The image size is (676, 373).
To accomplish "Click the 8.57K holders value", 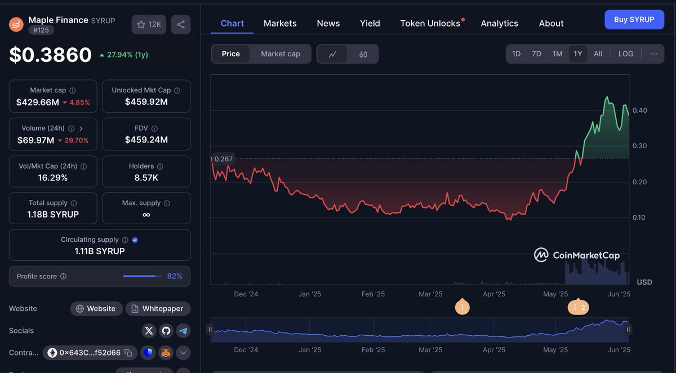I will coord(146,177).
